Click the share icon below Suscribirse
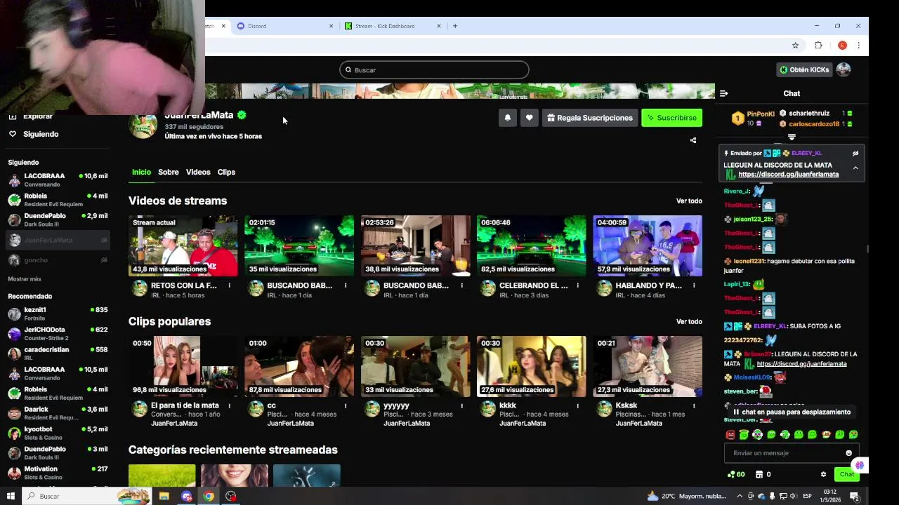 click(693, 140)
